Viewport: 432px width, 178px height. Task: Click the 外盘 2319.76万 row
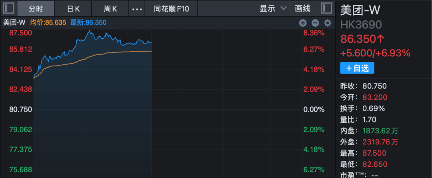tap(369, 142)
